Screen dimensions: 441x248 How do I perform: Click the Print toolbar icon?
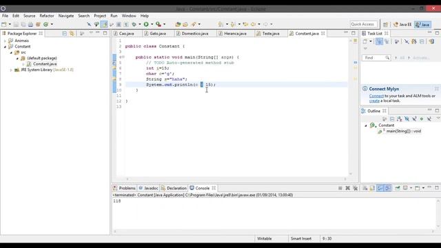[30, 25]
